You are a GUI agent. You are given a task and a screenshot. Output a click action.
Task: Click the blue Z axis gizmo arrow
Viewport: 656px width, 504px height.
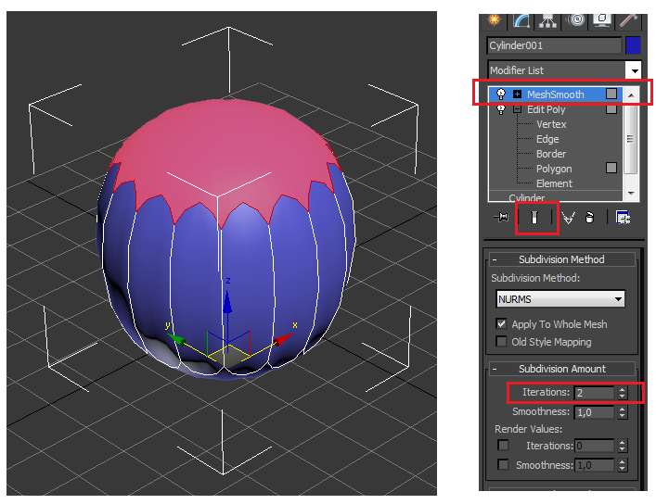pos(227,302)
